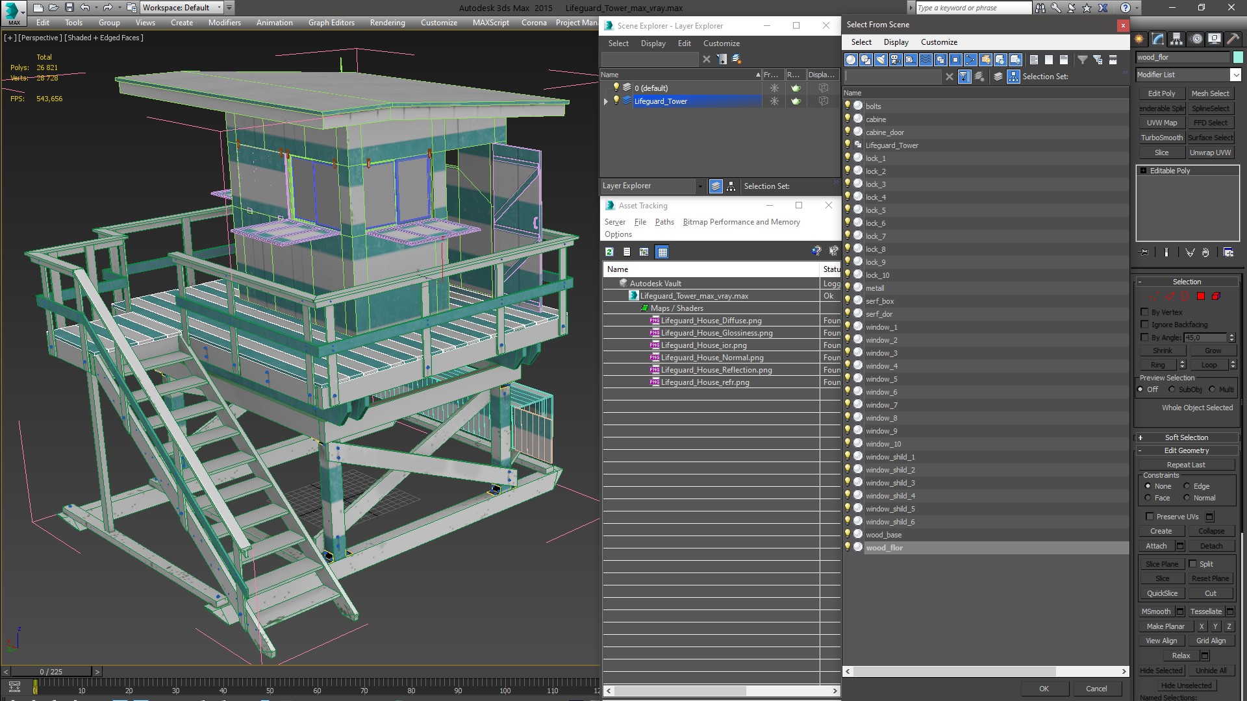Toggle Display Bone Objects filter

970,60
